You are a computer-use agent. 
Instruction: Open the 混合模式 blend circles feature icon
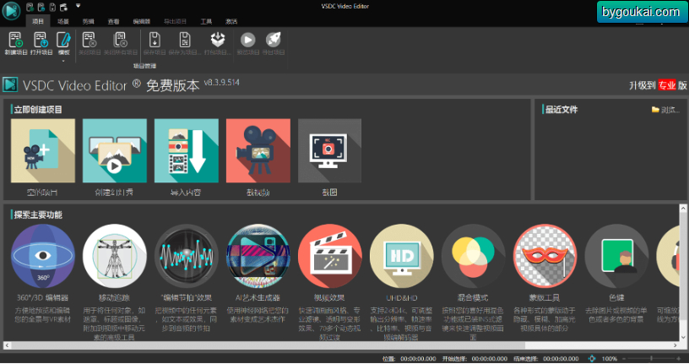tap(473, 256)
